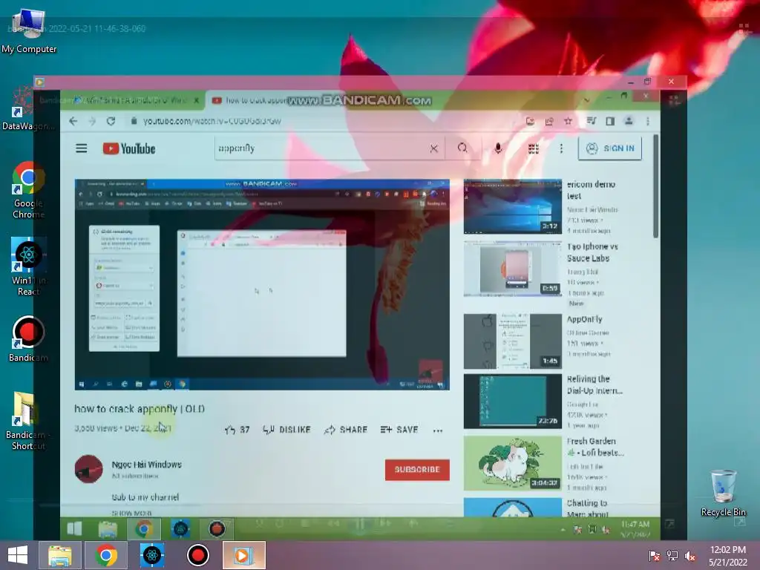Viewport: 760px width, 570px height.
Task: Open the My Computer desktop icon
Action: (29, 31)
